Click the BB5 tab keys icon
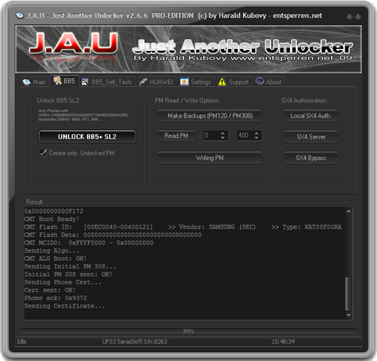The height and width of the screenshot is (361, 377). coord(57,80)
